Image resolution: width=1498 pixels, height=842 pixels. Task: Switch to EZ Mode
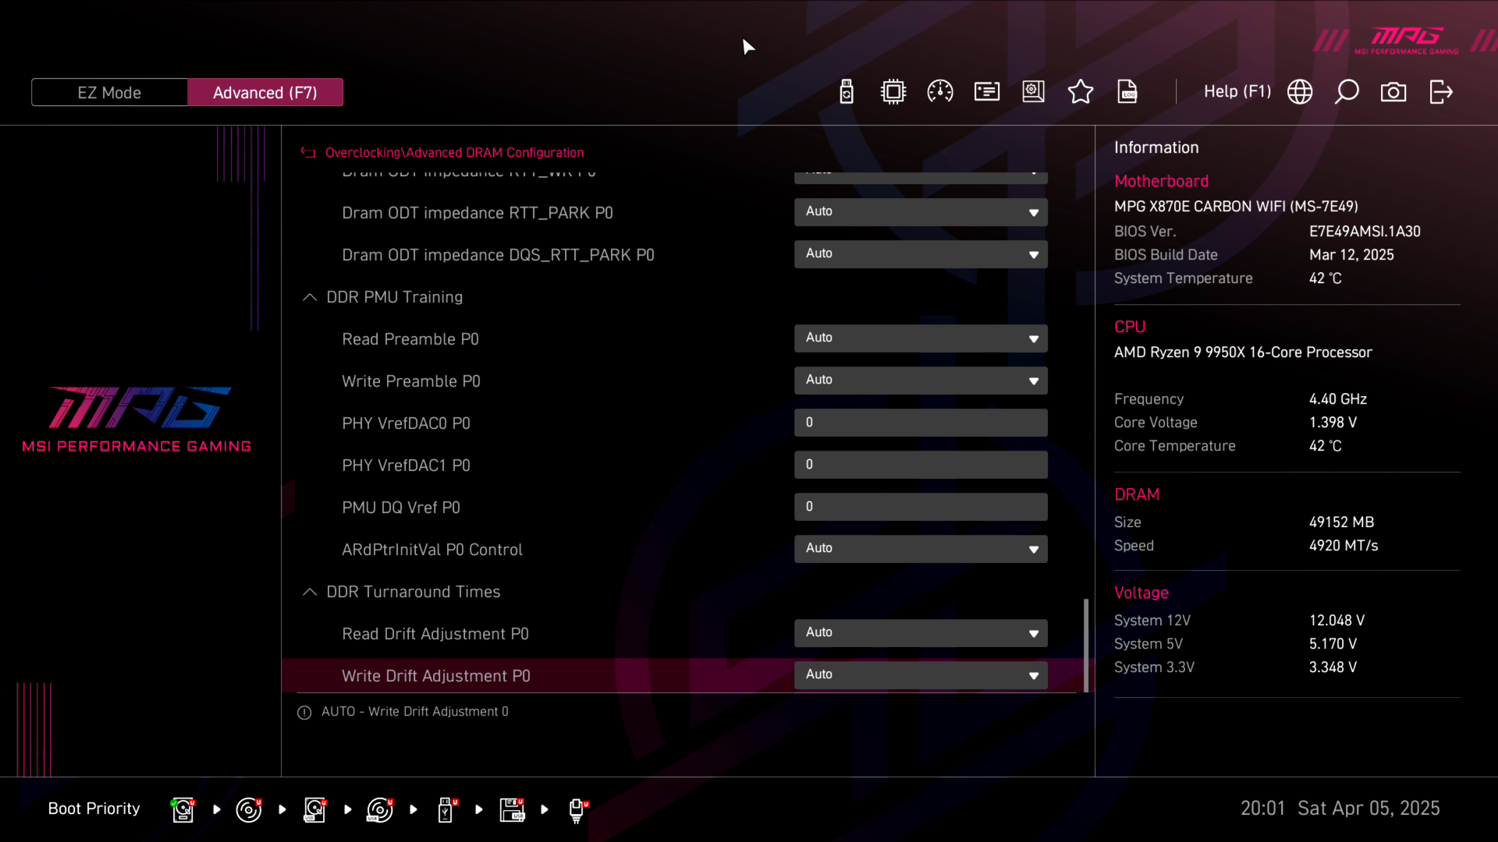[109, 93]
